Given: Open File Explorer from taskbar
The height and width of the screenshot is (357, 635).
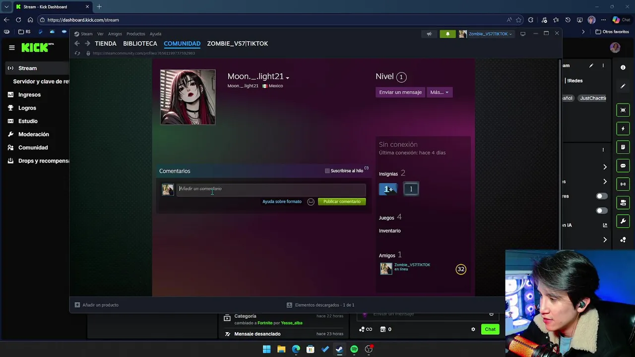Looking at the screenshot, I should pyautogui.click(x=281, y=349).
